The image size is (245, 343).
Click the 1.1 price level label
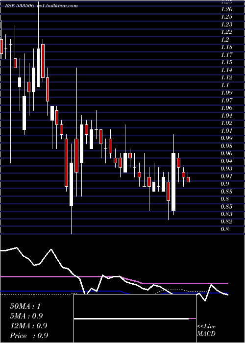pyautogui.click(x=225, y=85)
